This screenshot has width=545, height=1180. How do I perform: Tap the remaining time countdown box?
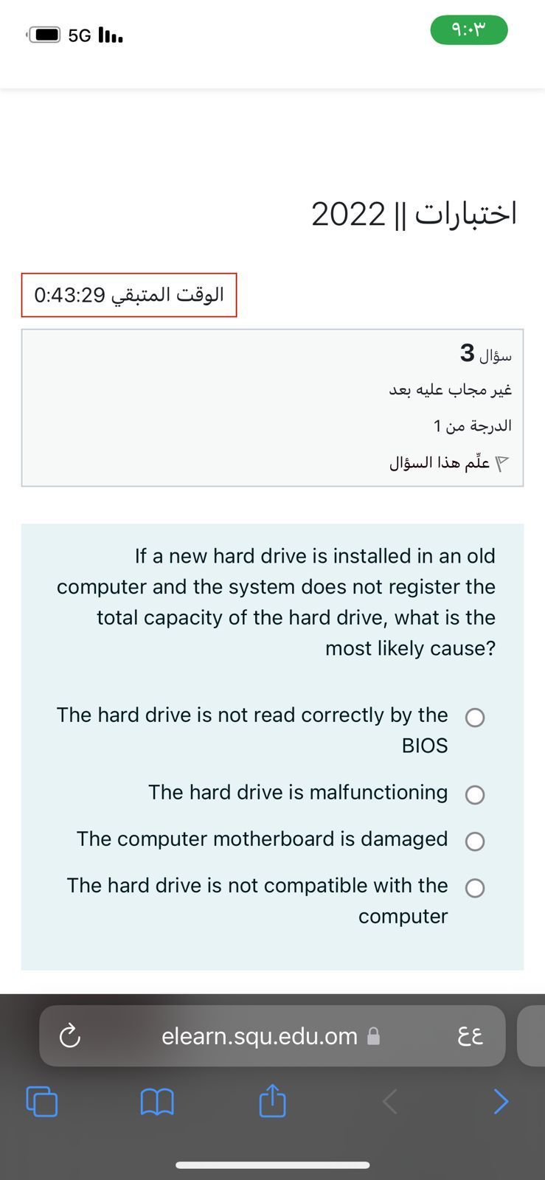129,295
